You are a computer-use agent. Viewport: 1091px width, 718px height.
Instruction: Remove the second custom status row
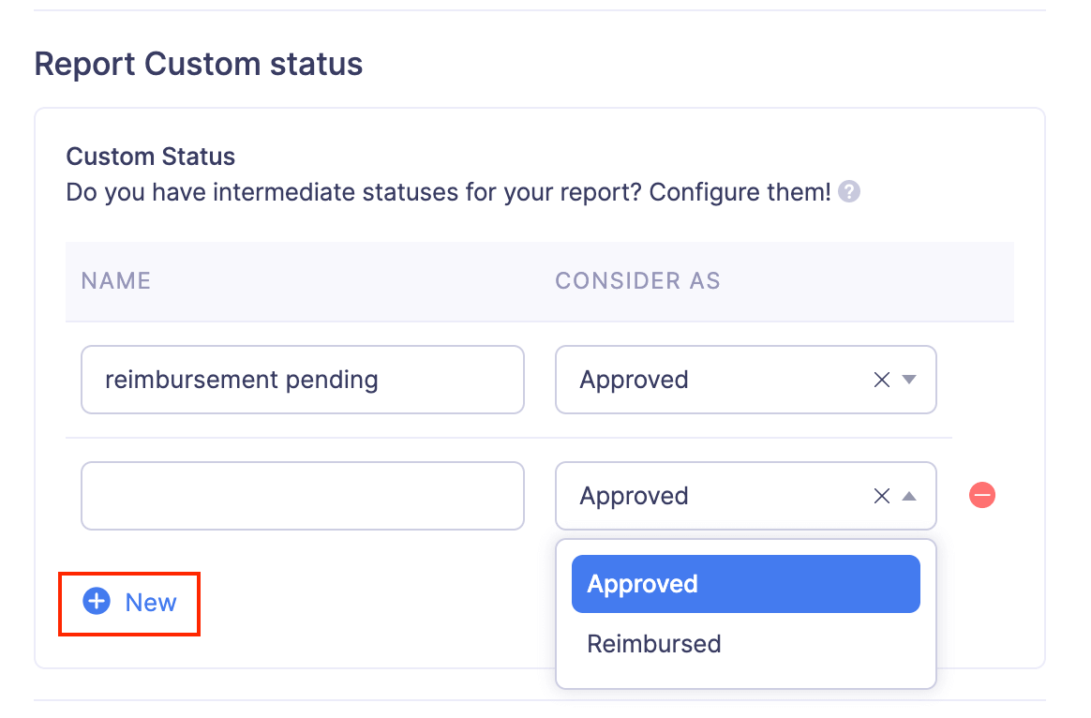[x=981, y=495]
